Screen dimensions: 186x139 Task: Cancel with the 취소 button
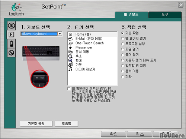point(139,134)
